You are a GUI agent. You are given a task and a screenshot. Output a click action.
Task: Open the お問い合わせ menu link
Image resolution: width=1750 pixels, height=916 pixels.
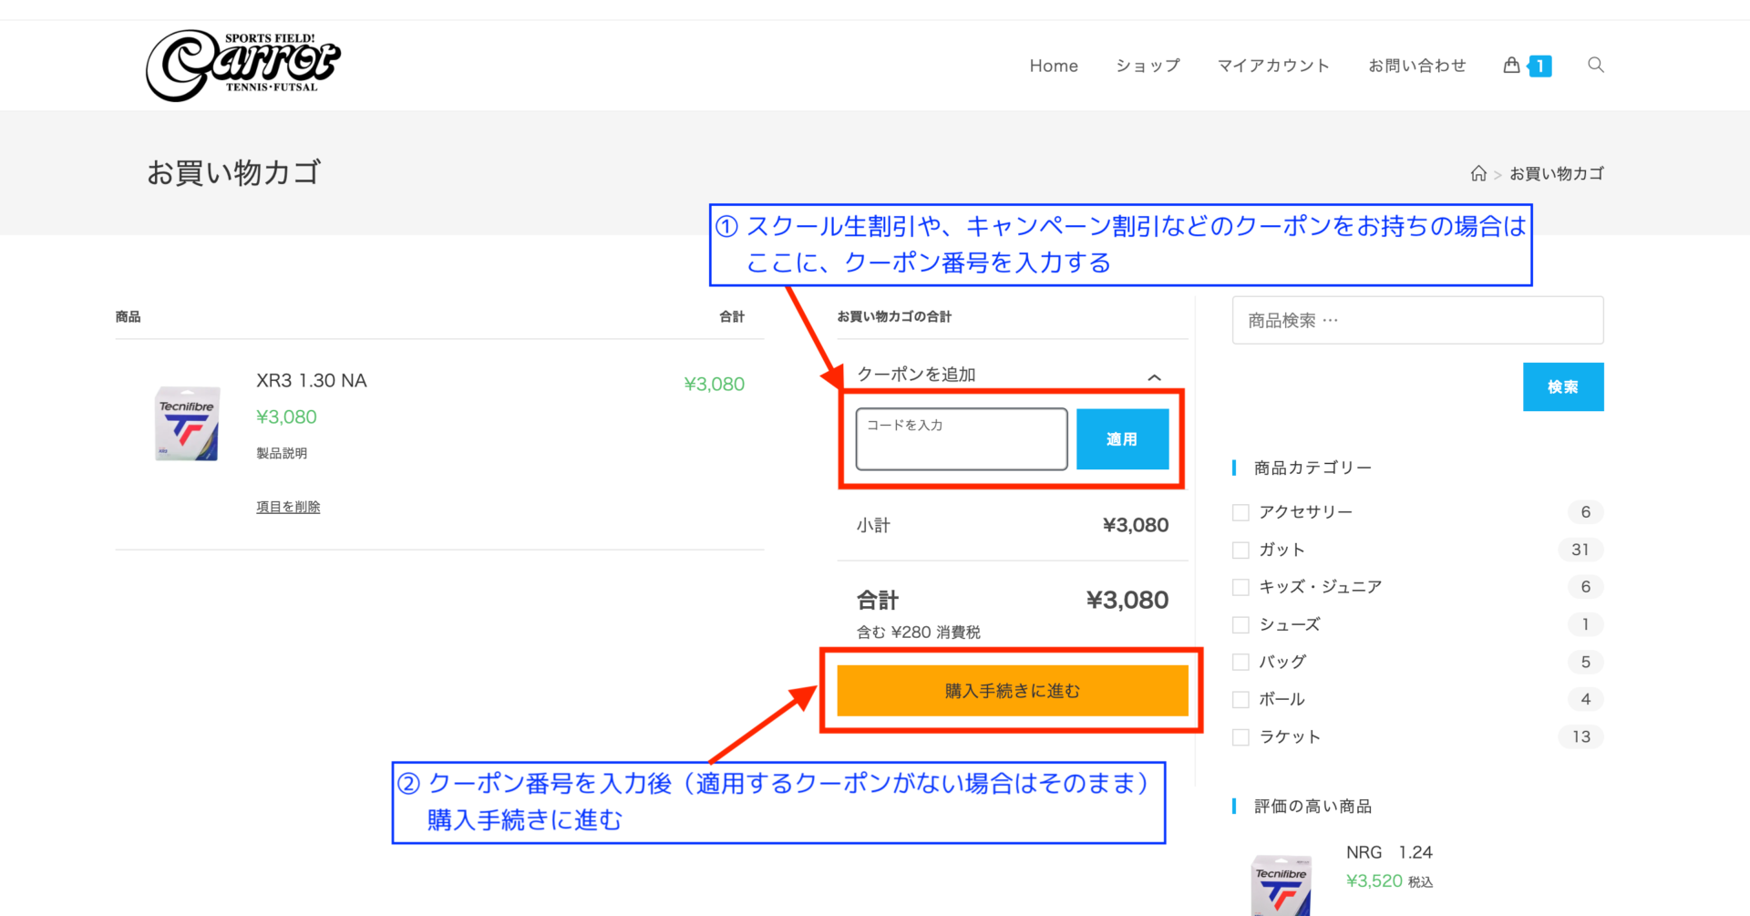(1416, 66)
